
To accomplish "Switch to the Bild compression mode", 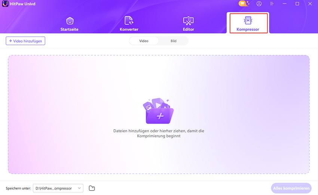I will [x=173, y=41].
